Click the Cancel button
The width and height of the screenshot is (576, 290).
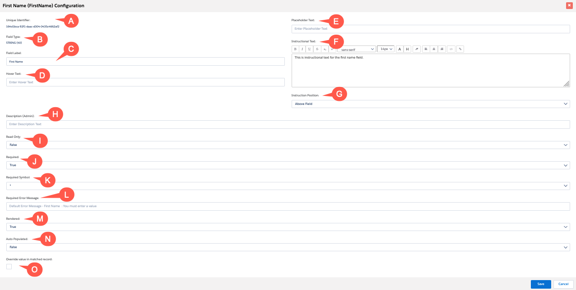pyautogui.click(x=563, y=284)
